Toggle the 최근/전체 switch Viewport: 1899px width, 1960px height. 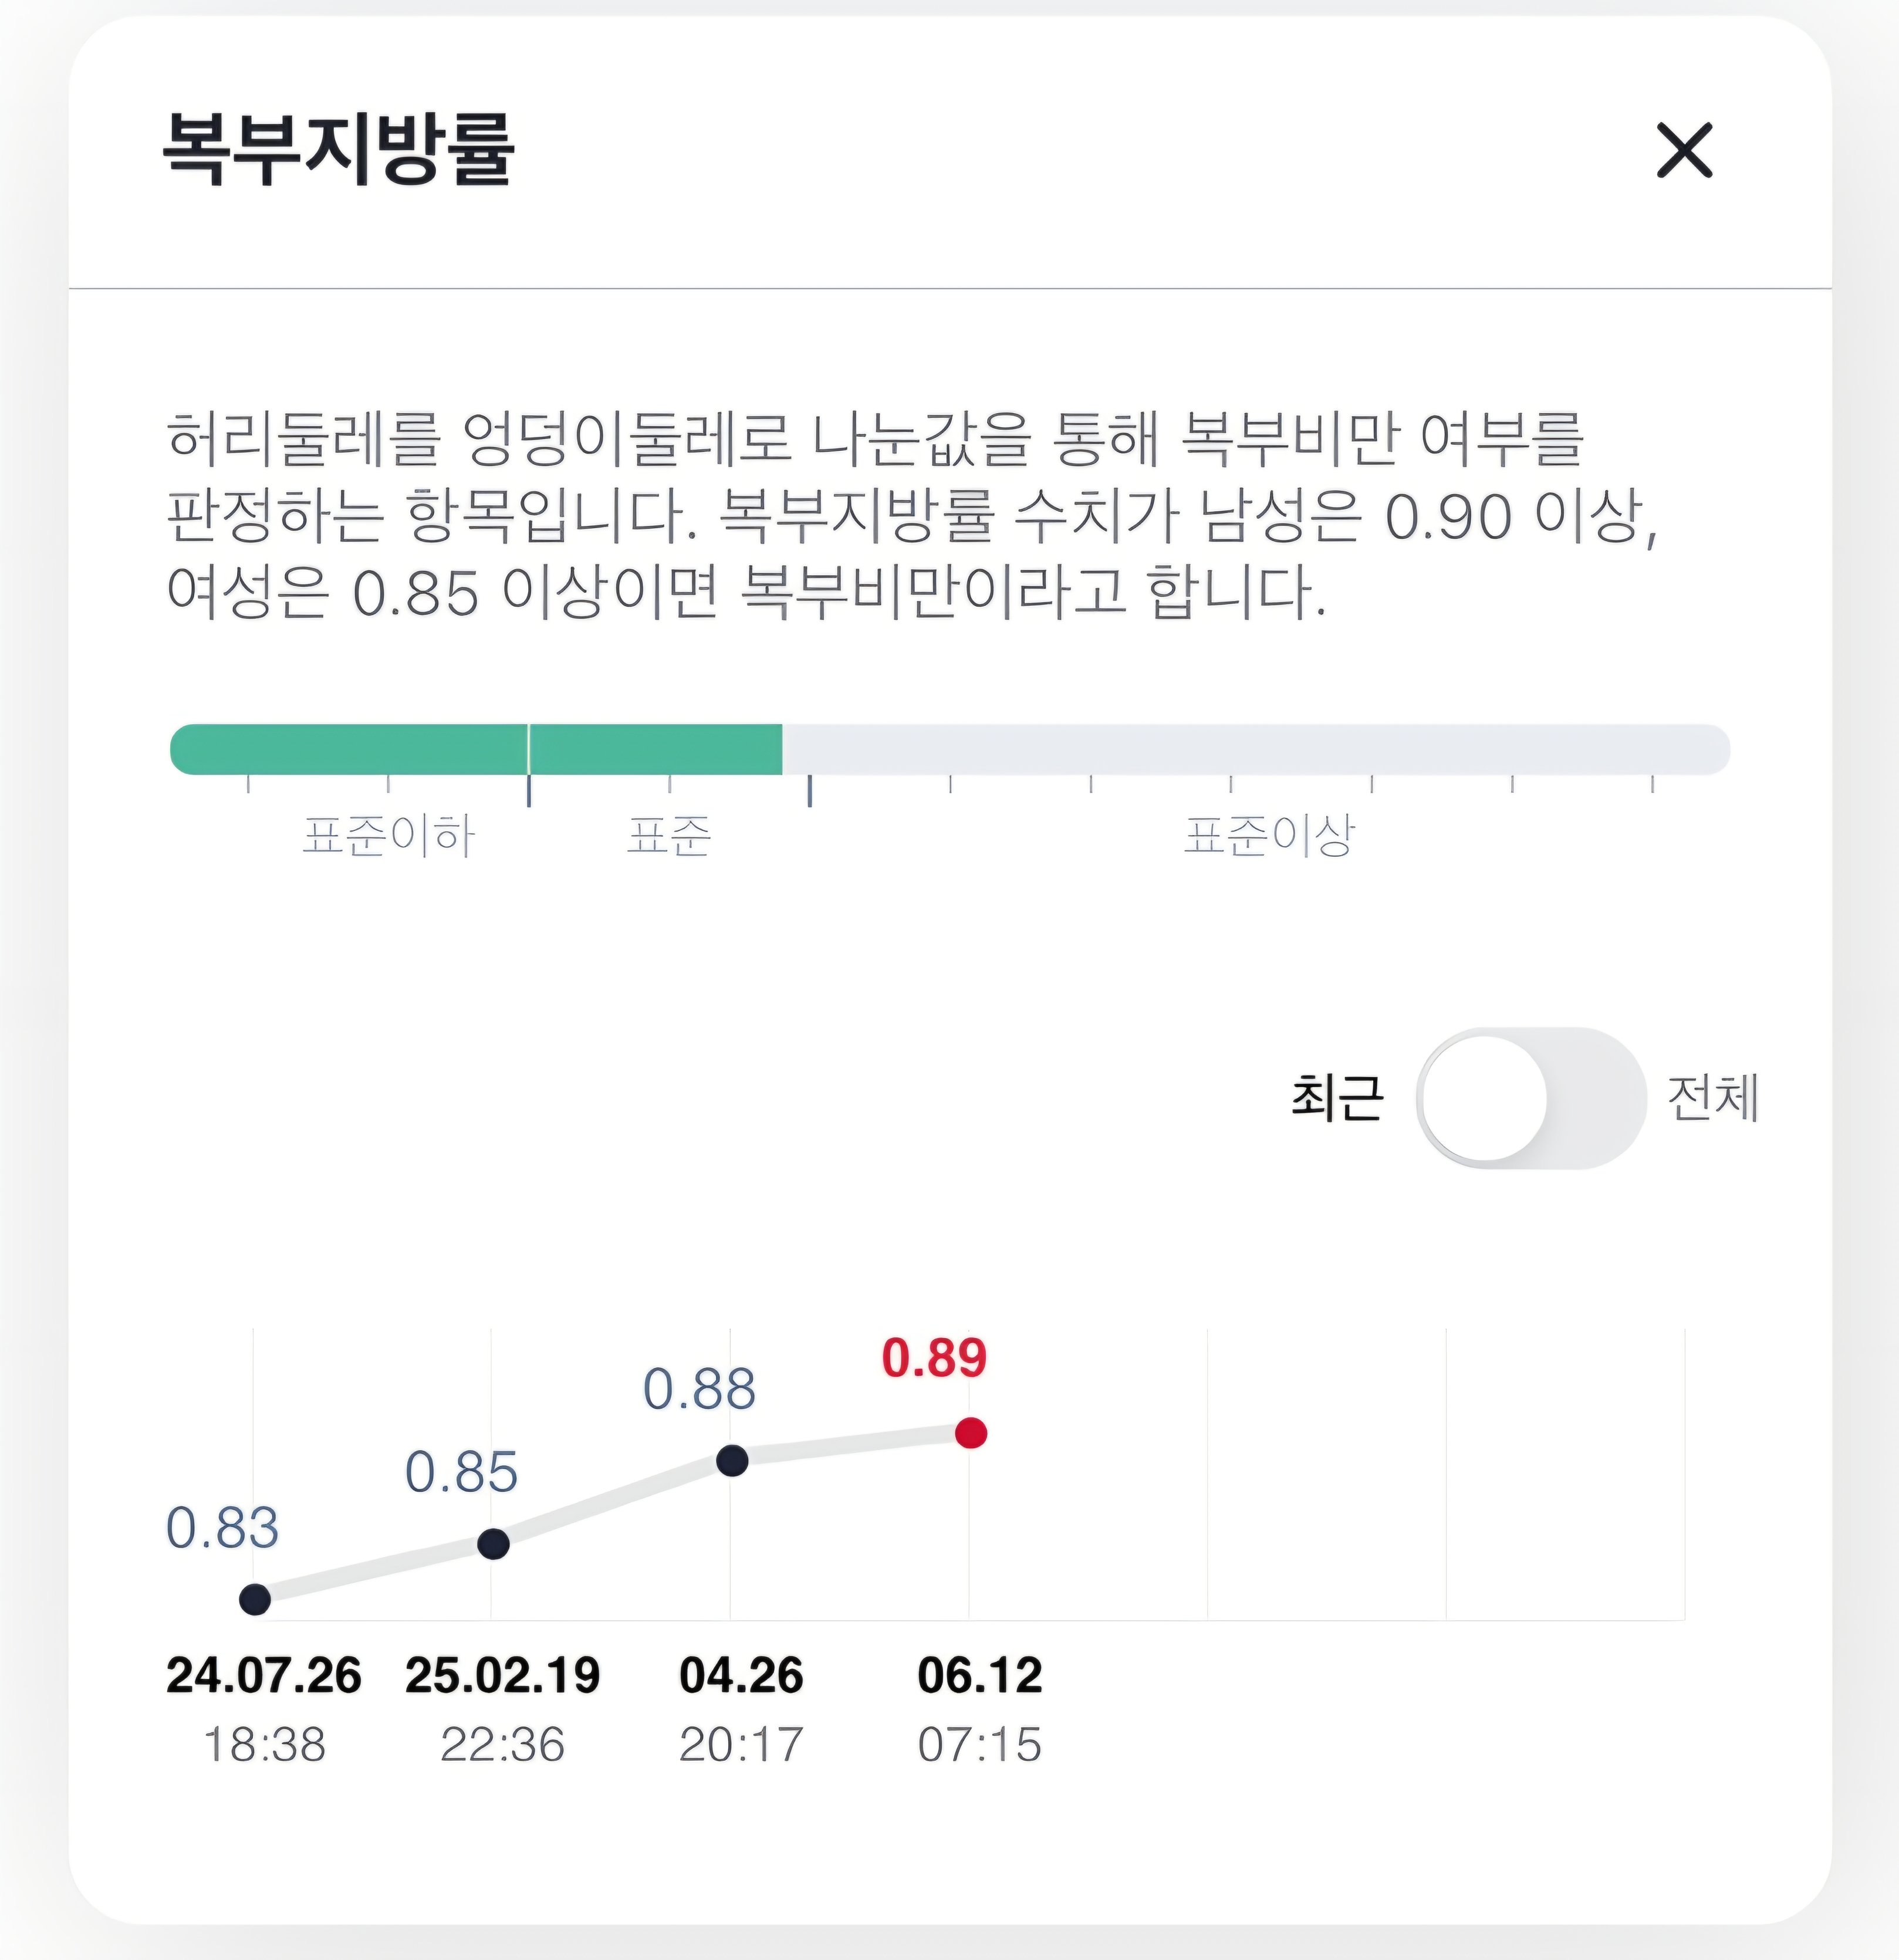pos(1530,1098)
